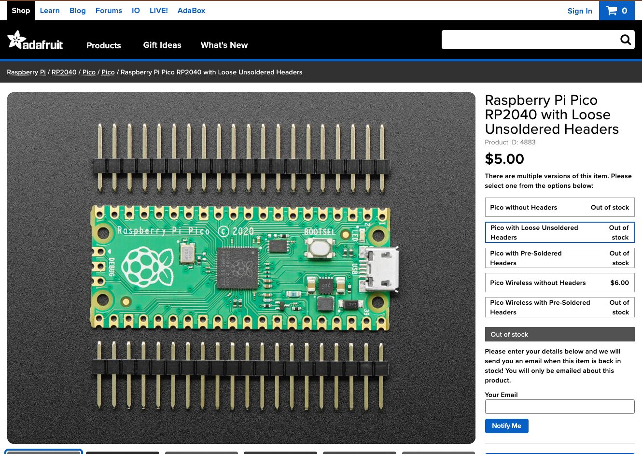Click the Out of stock banner
Screen dimensions: 642x454
click(x=559, y=334)
